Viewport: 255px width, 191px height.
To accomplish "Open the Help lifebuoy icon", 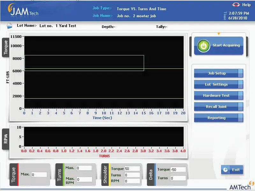I will [x=236, y=4].
